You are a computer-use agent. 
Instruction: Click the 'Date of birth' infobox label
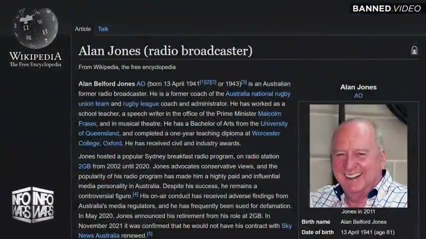[318, 233]
